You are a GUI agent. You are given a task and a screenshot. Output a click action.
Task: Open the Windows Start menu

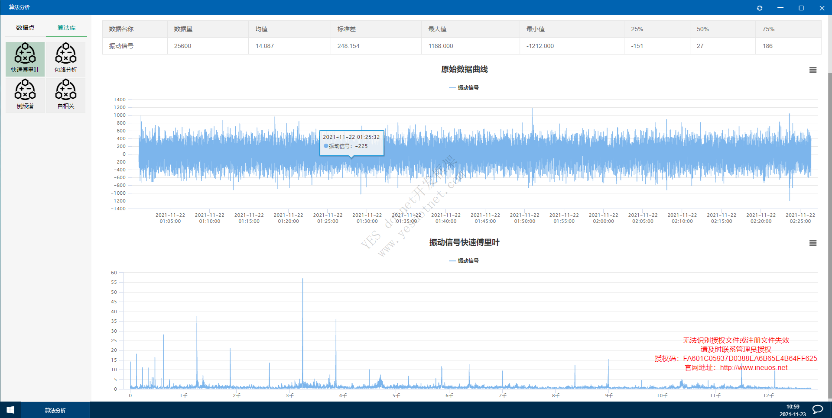[x=10, y=410]
